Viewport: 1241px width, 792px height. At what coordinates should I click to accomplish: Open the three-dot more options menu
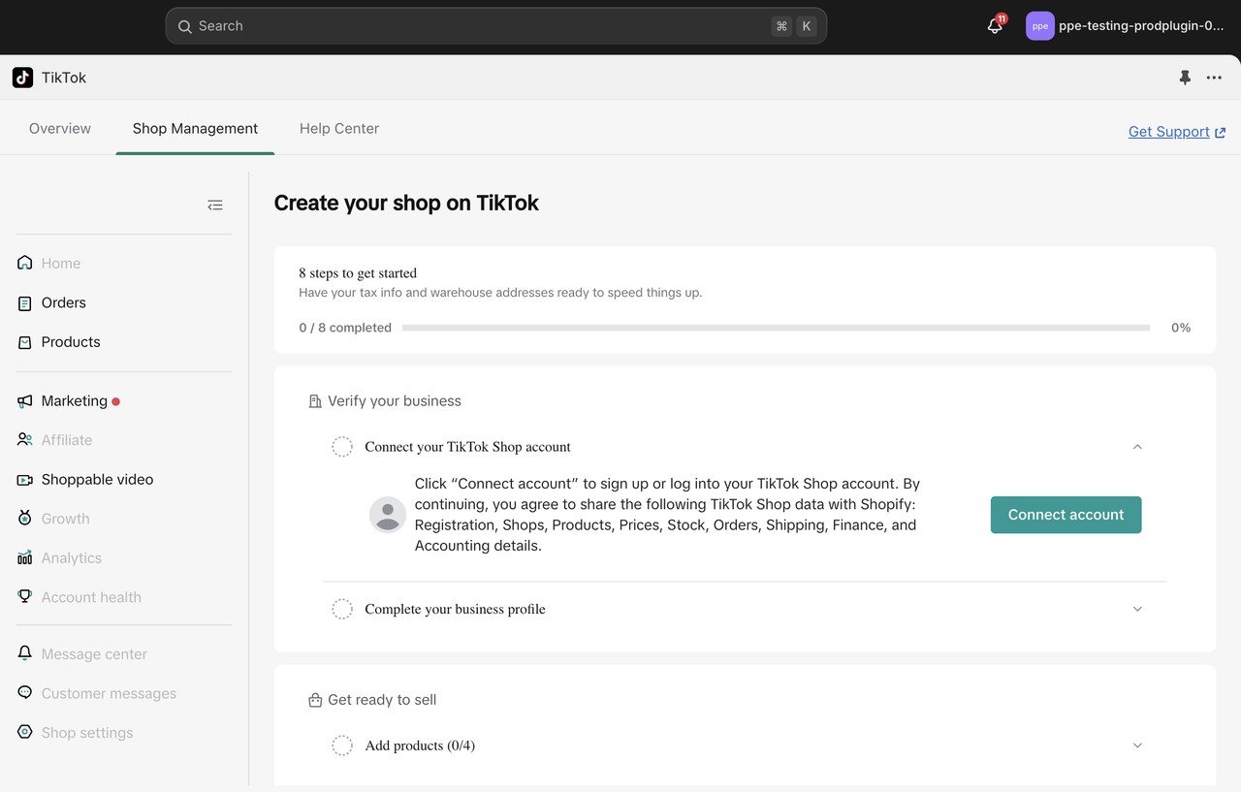pos(1214,78)
